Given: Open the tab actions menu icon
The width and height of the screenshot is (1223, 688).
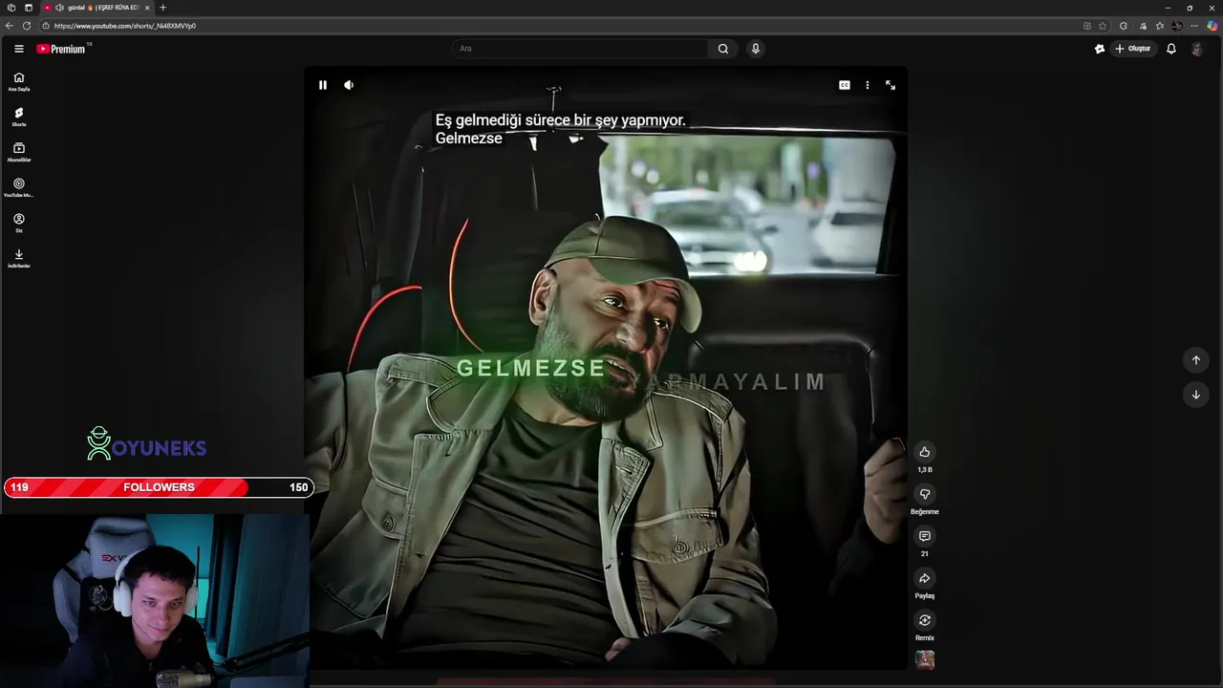Looking at the screenshot, I should [29, 8].
